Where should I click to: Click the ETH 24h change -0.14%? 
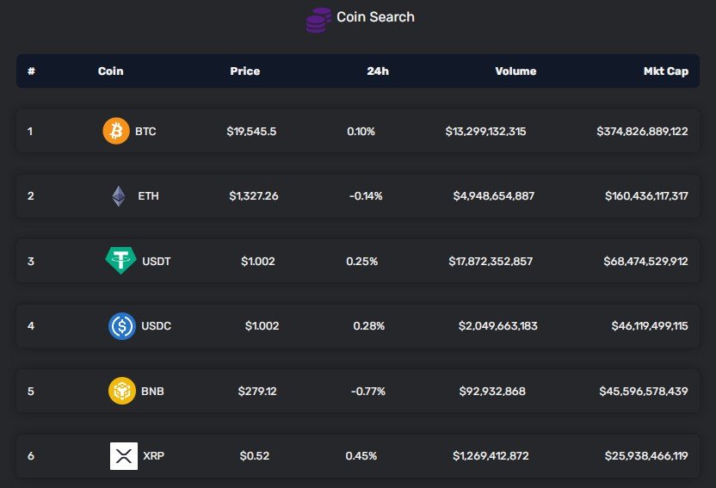click(366, 196)
